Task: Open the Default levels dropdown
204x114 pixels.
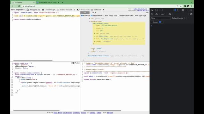Action: coord(178,18)
